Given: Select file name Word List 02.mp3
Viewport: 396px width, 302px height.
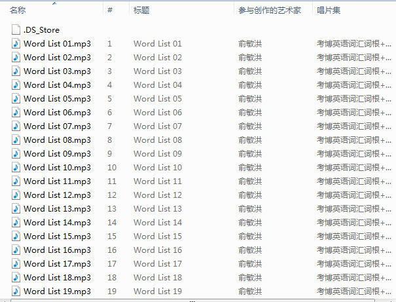Looking at the screenshot, I should (57, 58).
